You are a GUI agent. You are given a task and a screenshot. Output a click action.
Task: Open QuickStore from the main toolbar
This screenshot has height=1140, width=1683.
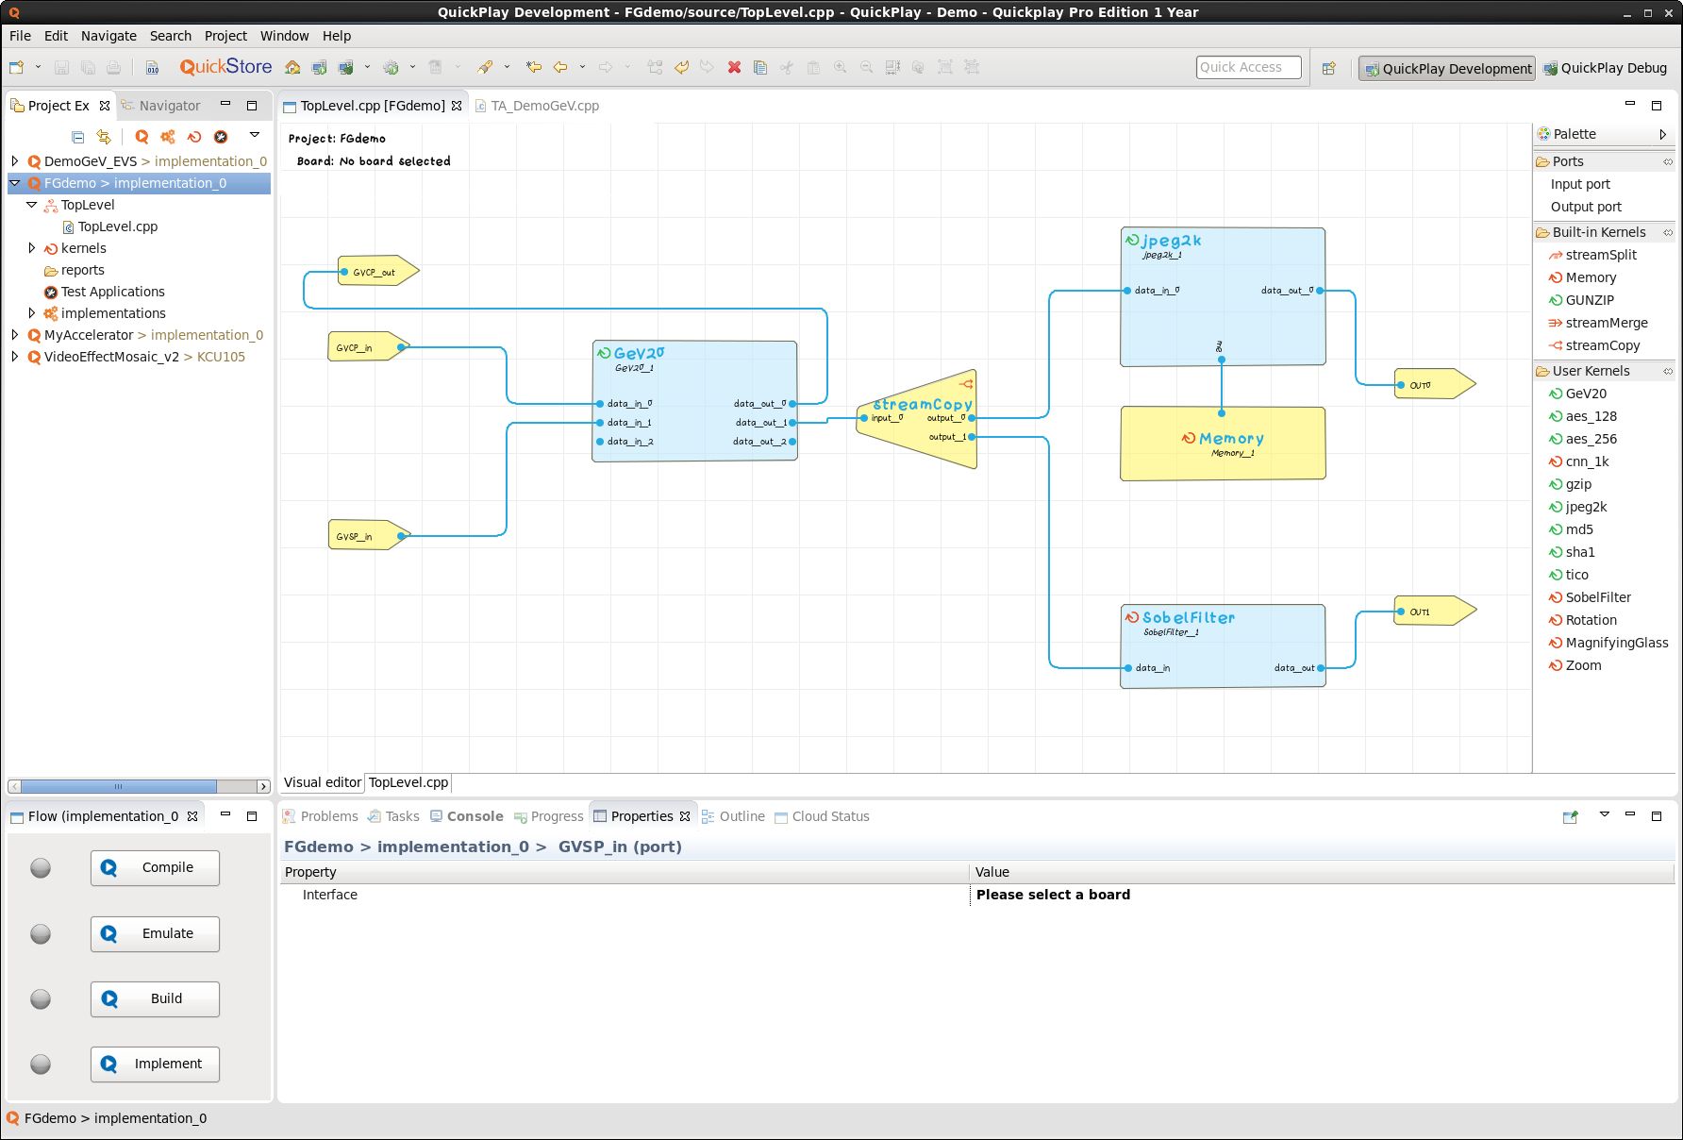225,66
